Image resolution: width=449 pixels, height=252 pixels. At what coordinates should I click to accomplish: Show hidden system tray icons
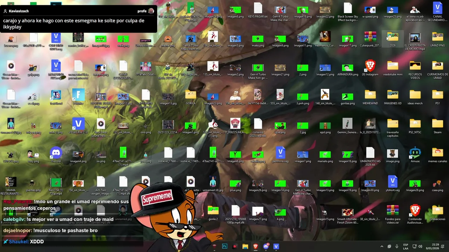[x=382, y=246]
